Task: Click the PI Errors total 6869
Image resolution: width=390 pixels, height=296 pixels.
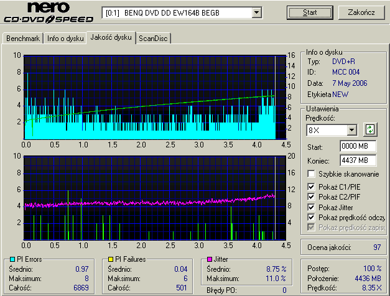Action: click(81, 288)
